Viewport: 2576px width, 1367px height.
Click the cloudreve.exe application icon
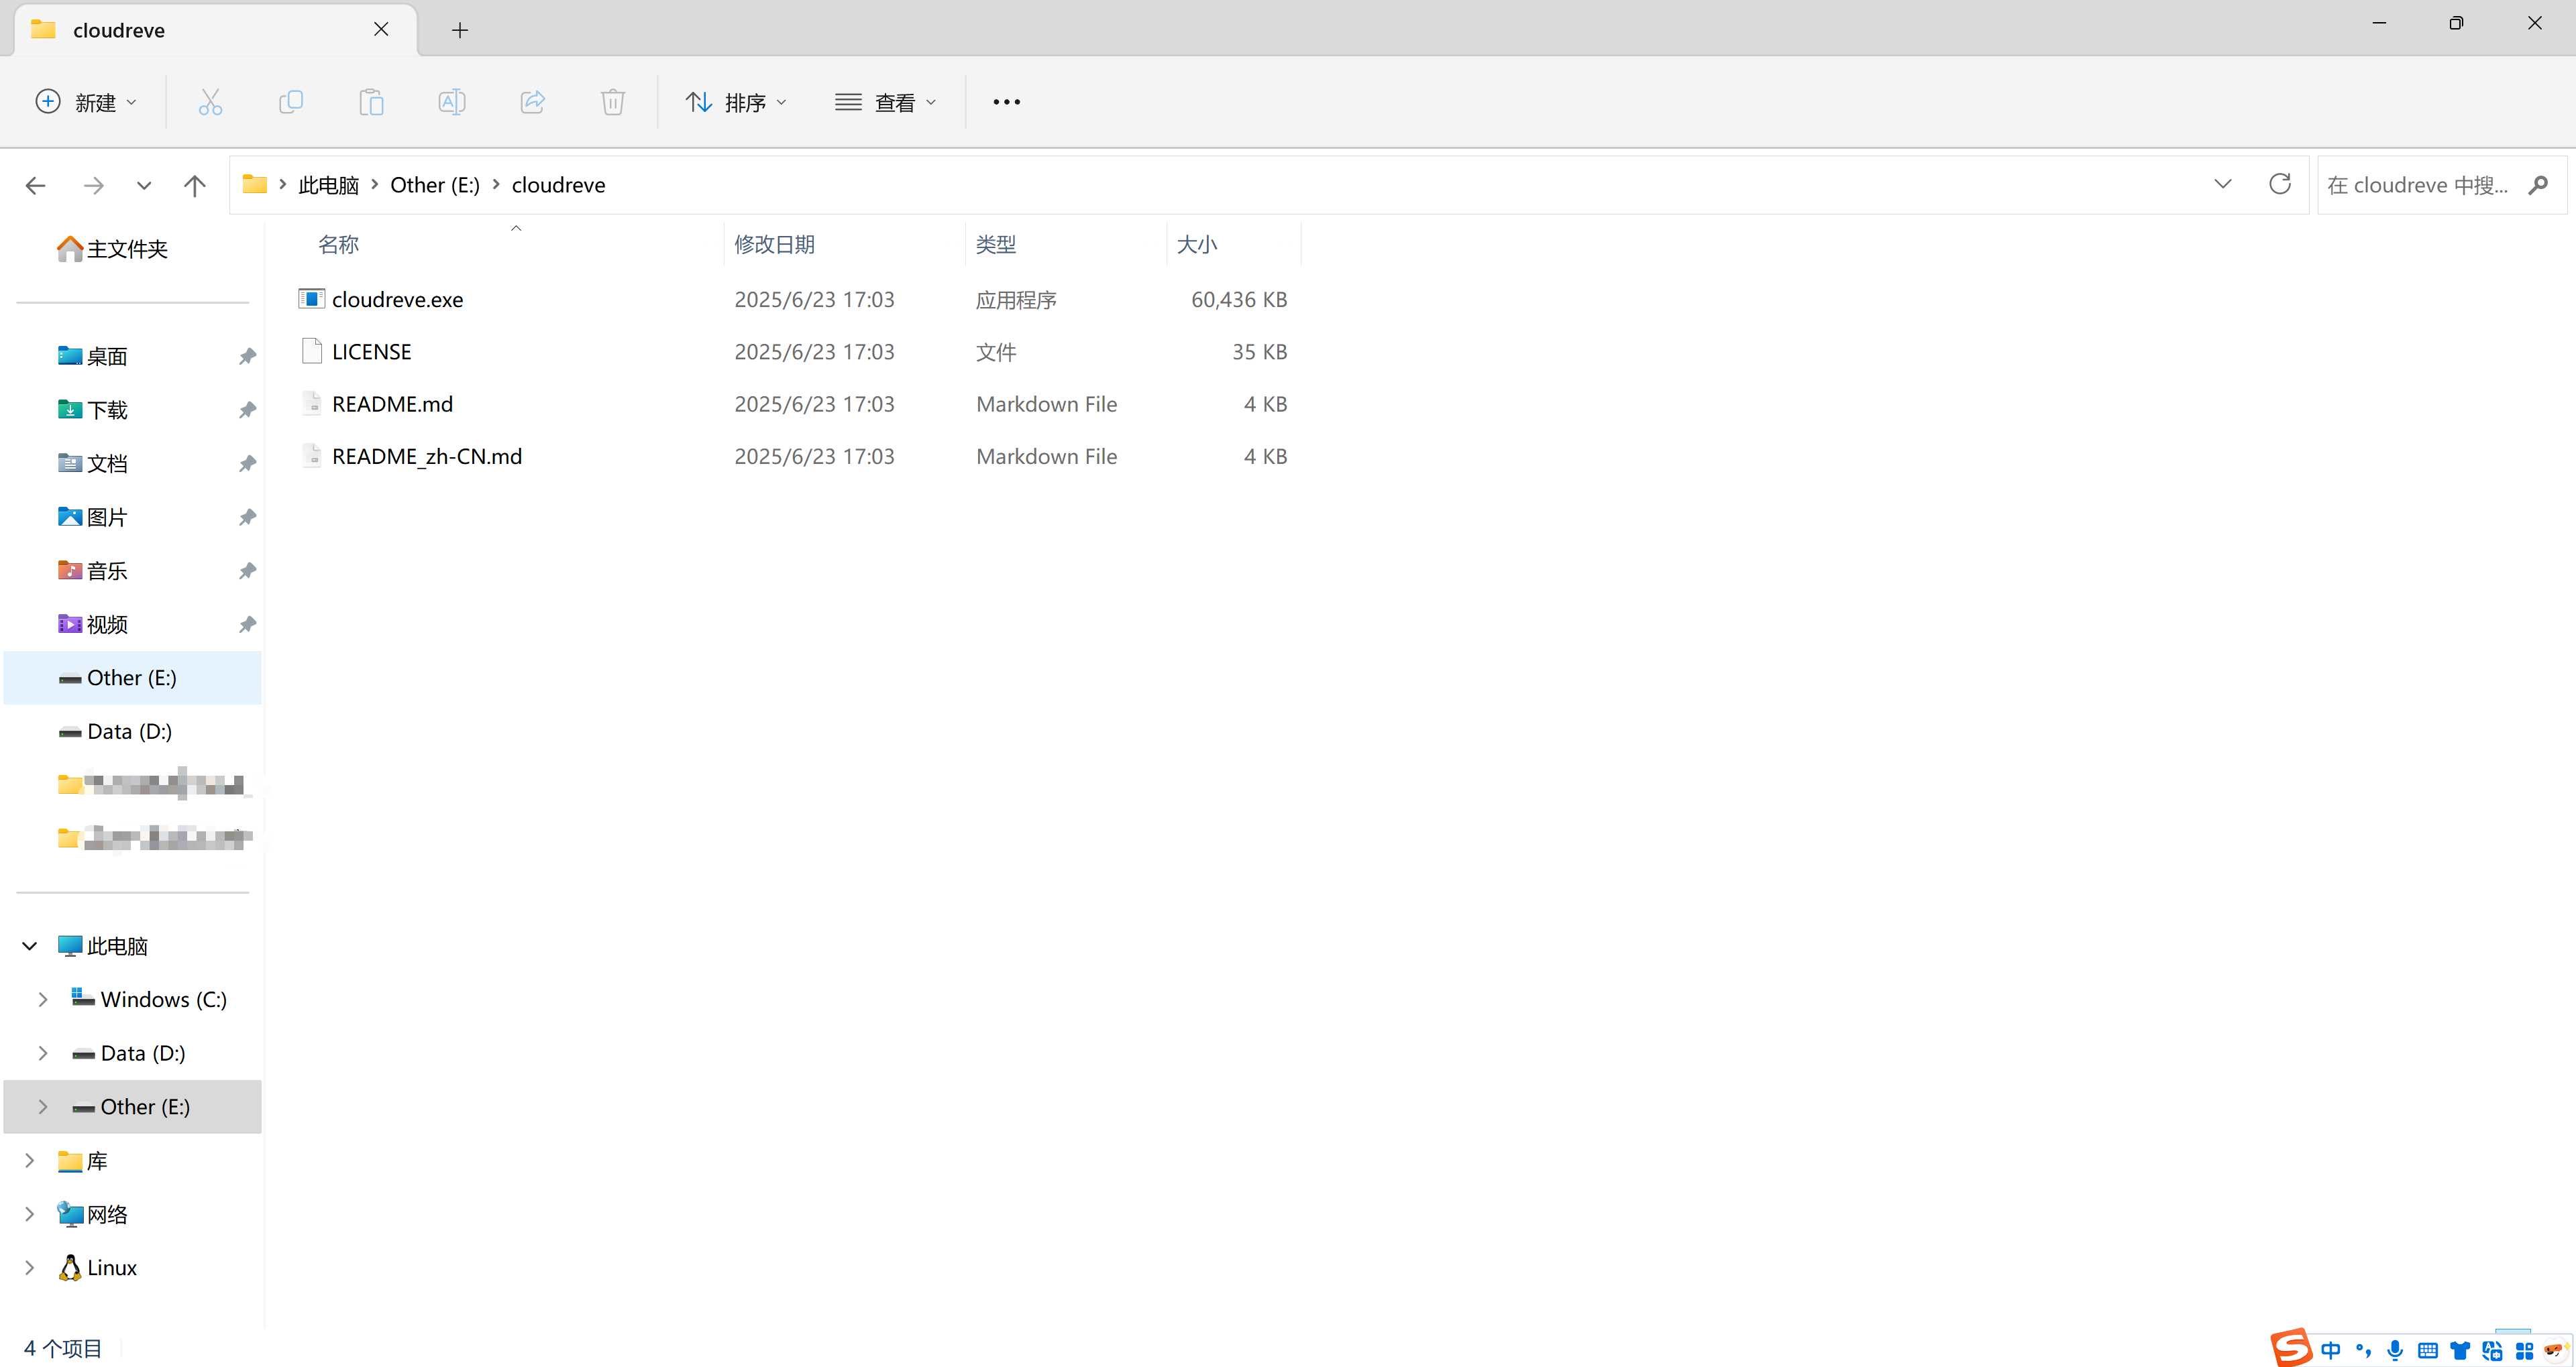[x=311, y=299]
